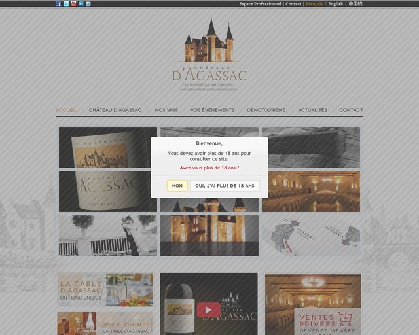Click the wedding couple photo tile

click(x=108, y=236)
